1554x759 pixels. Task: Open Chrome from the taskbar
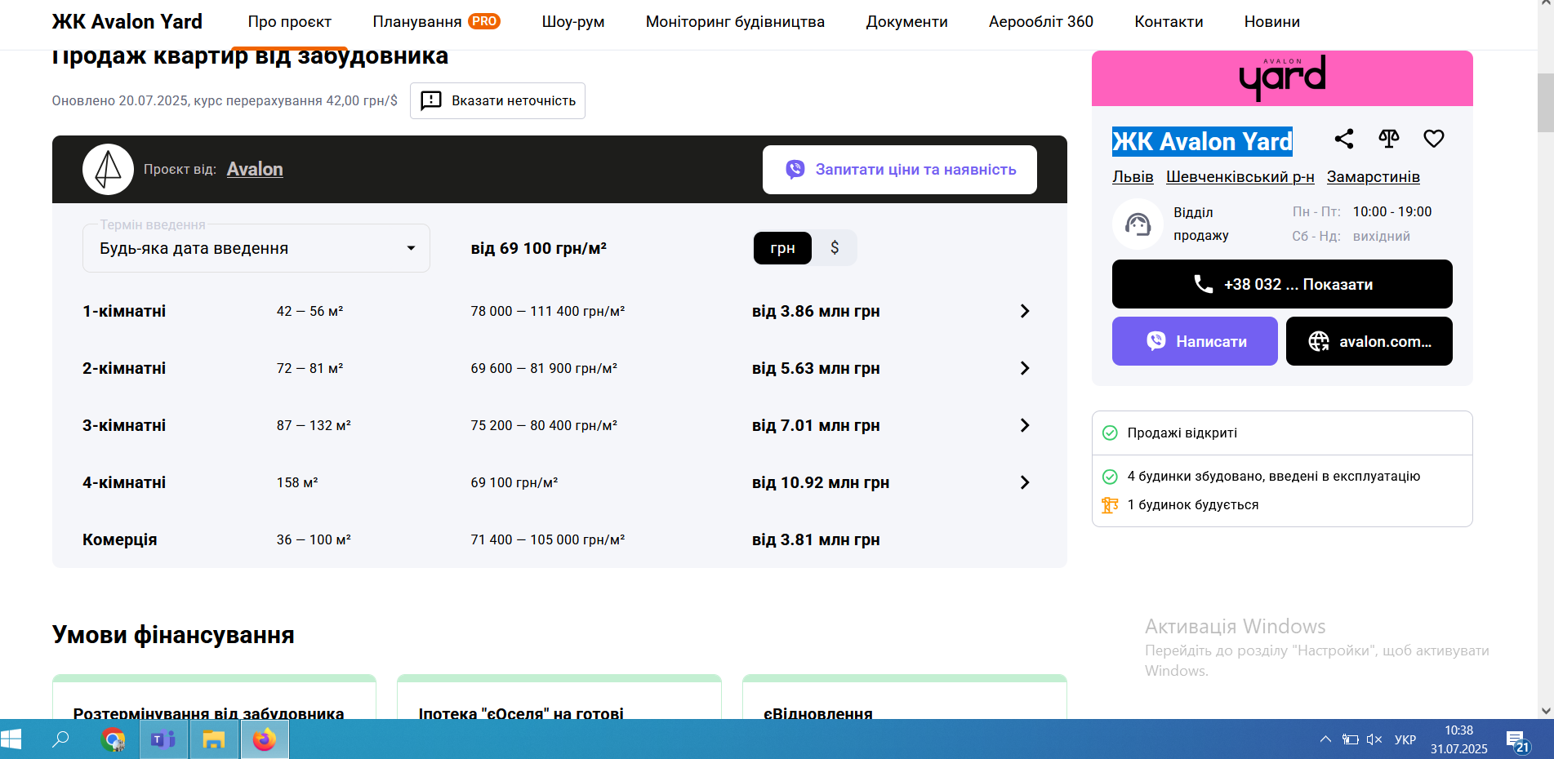114,739
